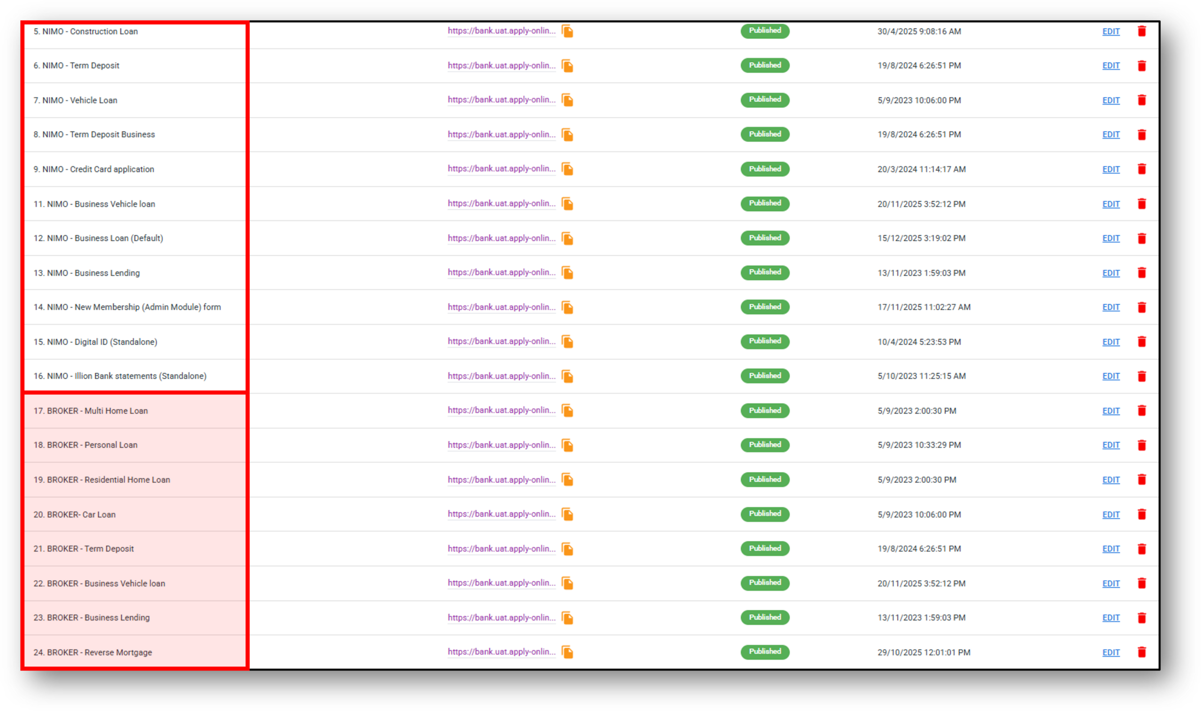Click Published status of BROKER - Business Vehicle loan
The image size is (1202, 712).
[764, 583]
